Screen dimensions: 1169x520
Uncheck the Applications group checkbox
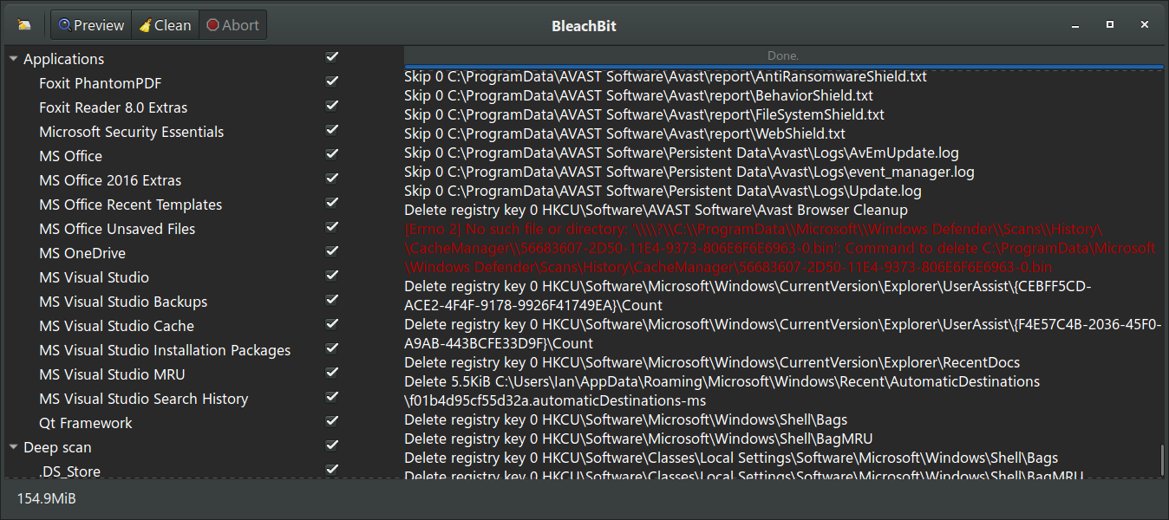coord(332,57)
